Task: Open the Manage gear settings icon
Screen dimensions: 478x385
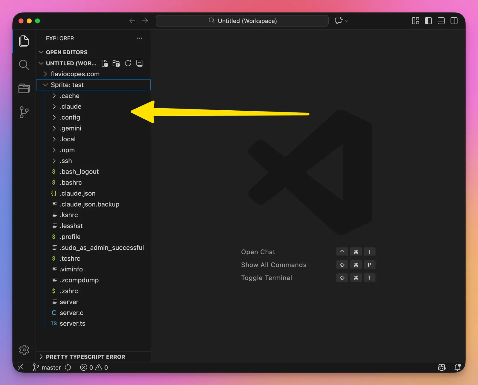Action: coord(24,350)
